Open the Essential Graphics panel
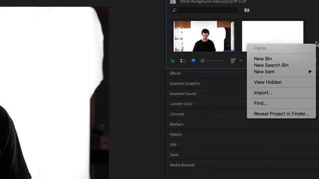The width and height of the screenshot is (319, 179). tap(185, 84)
